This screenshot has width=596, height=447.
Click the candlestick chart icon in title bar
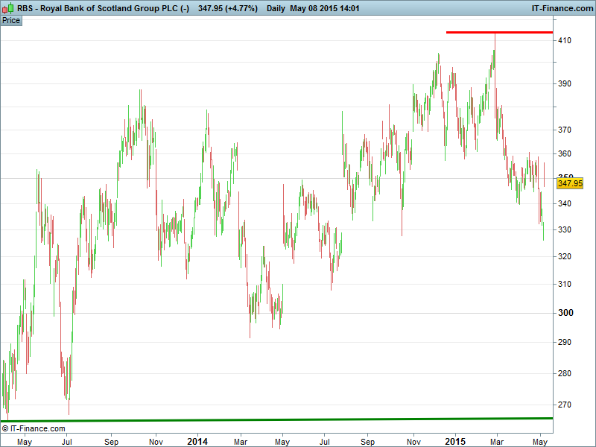pos(7,7)
